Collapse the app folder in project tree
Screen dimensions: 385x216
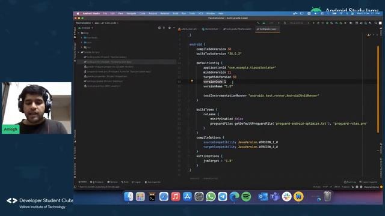click(79, 33)
